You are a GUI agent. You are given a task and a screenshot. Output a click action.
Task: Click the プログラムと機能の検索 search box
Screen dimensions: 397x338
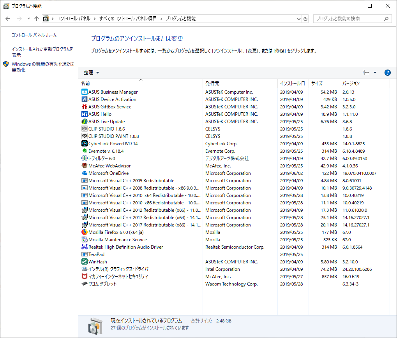[x=349, y=19]
